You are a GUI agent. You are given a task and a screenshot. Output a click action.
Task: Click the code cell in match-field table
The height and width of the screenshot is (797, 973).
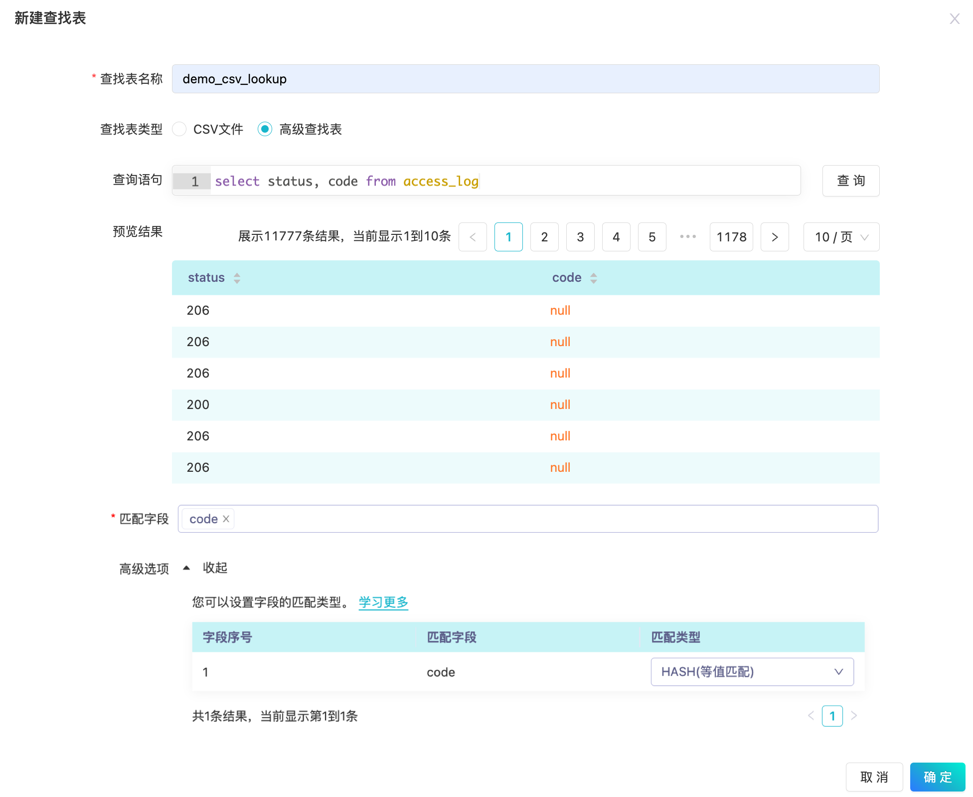click(x=441, y=672)
